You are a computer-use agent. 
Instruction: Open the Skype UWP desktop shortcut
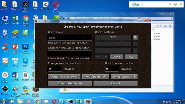[25, 90]
